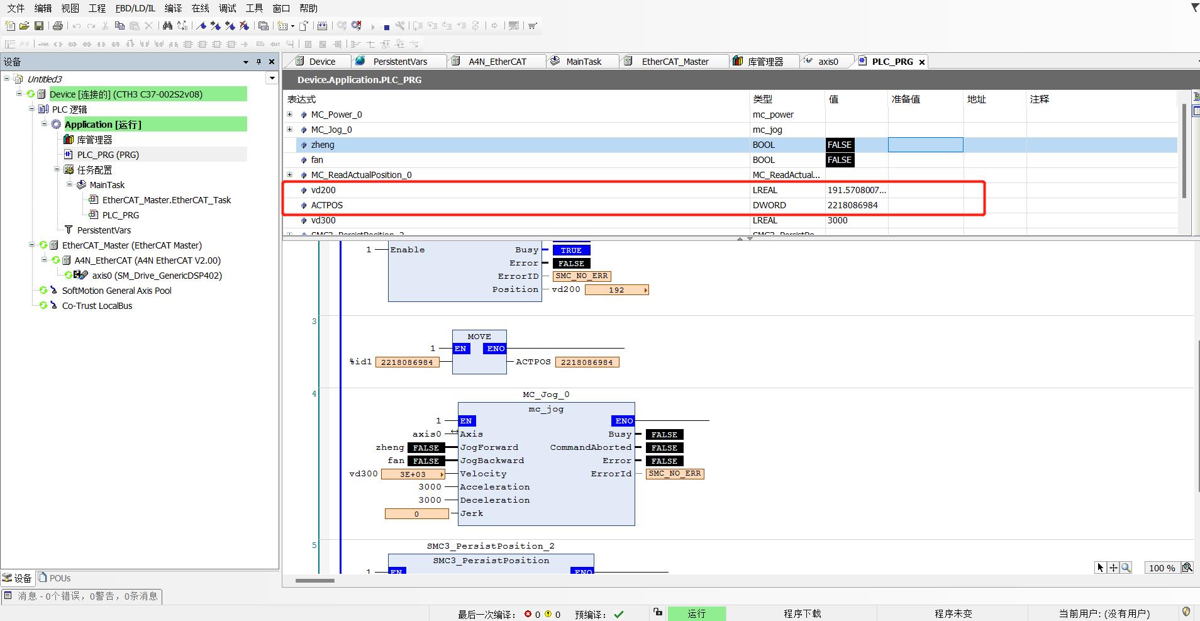Click the zoom magnifier icon beside 100 %

click(x=1187, y=568)
